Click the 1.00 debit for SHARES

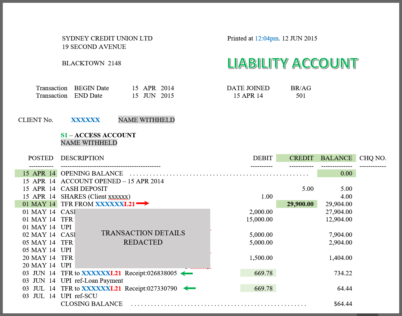click(267, 197)
